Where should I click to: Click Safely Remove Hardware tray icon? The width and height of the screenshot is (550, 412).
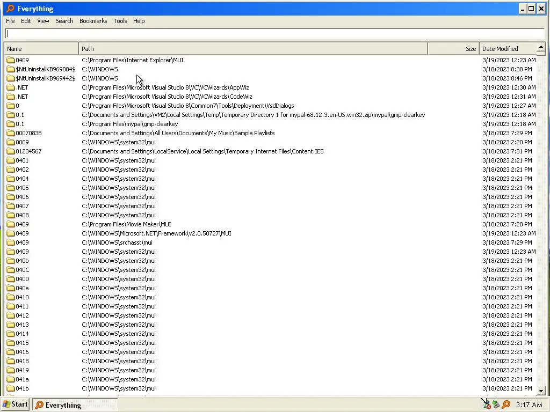pos(496,404)
